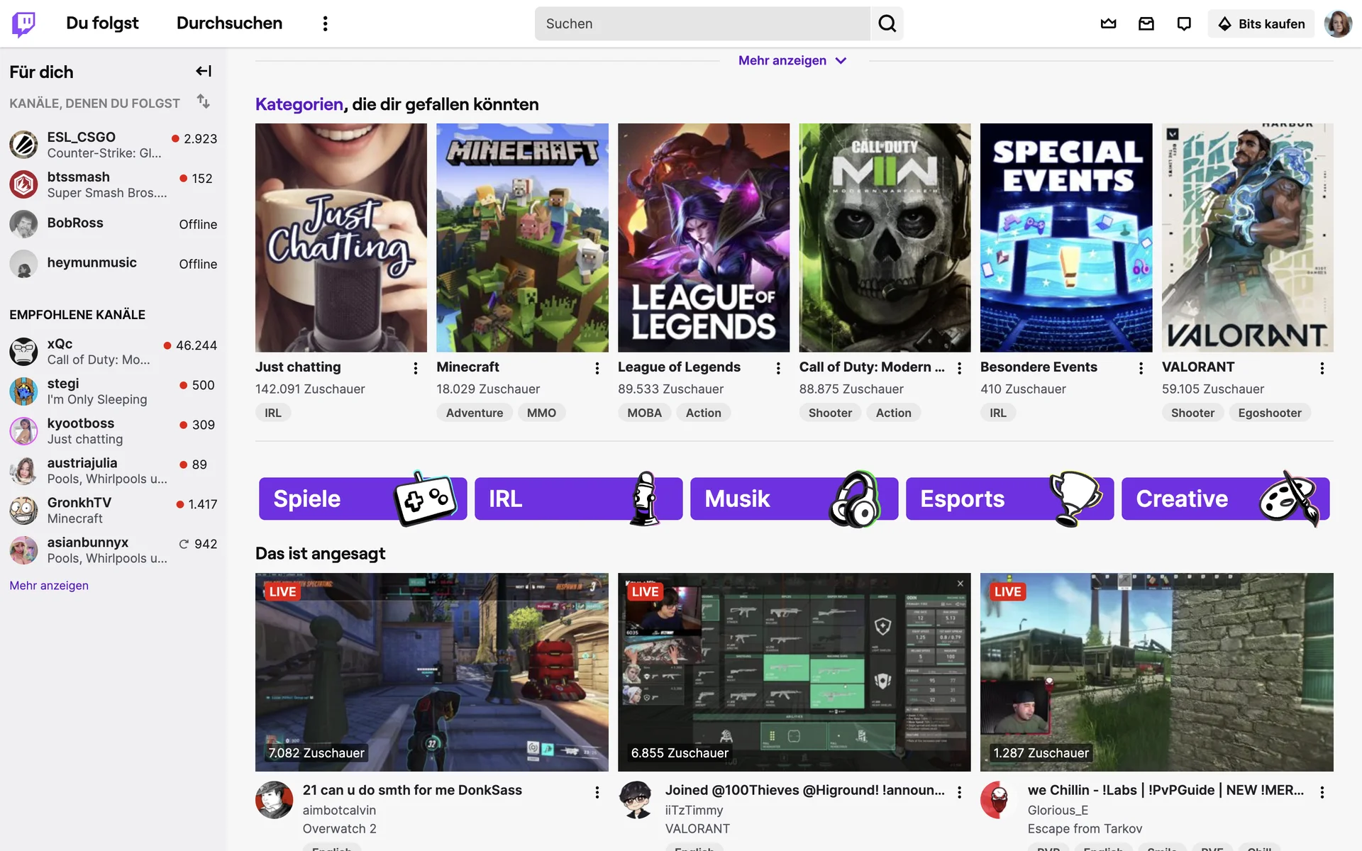Open options menu for Minecraft category
The image size is (1362, 851).
pos(597,368)
